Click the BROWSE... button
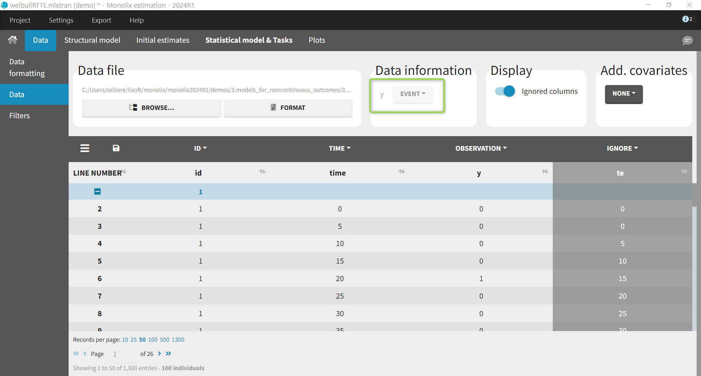The height and width of the screenshot is (376, 701). (152, 108)
